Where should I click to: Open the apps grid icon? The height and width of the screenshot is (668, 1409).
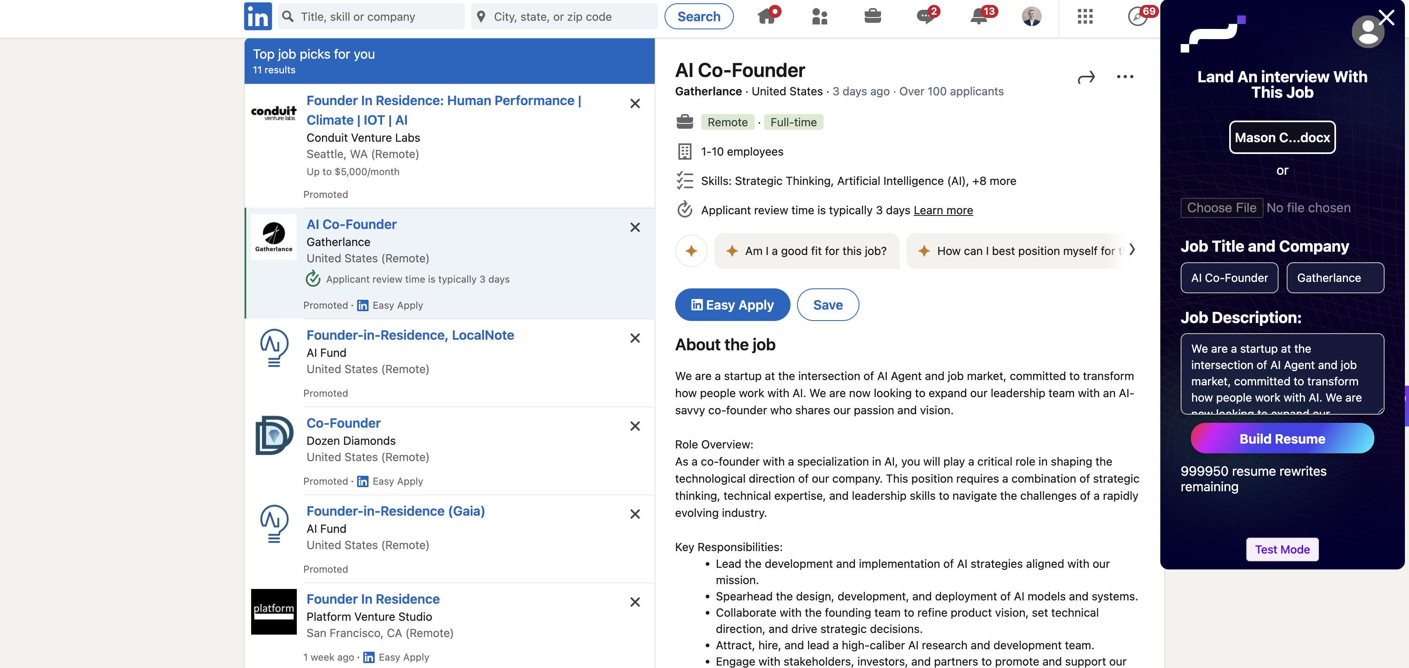coord(1085,16)
